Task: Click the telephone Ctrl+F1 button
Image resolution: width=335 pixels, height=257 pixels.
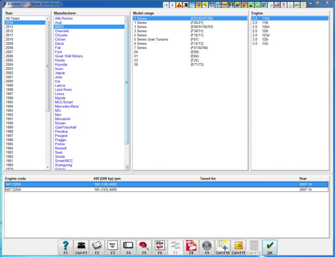Action: pyautogui.click(x=81, y=247)
